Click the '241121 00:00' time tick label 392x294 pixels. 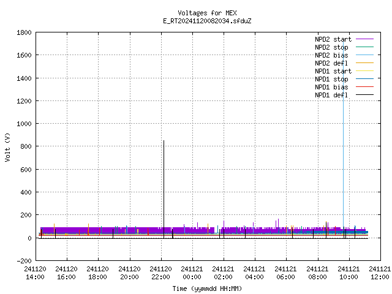pos(192,273)
